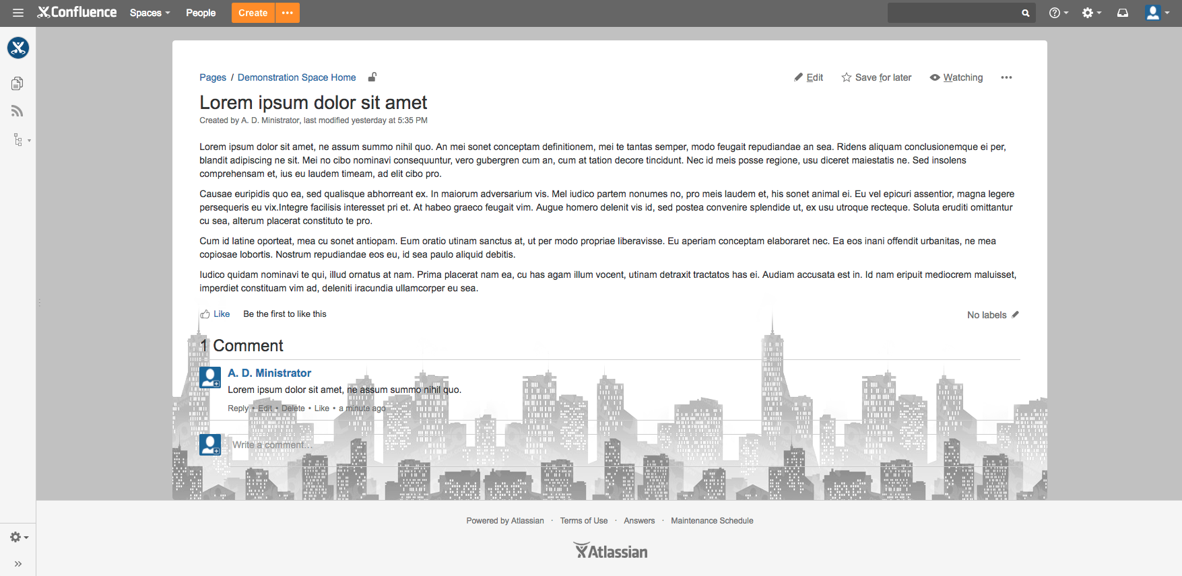Open the People menu item
Screen dimensions: 1182x576
(201, 13)
